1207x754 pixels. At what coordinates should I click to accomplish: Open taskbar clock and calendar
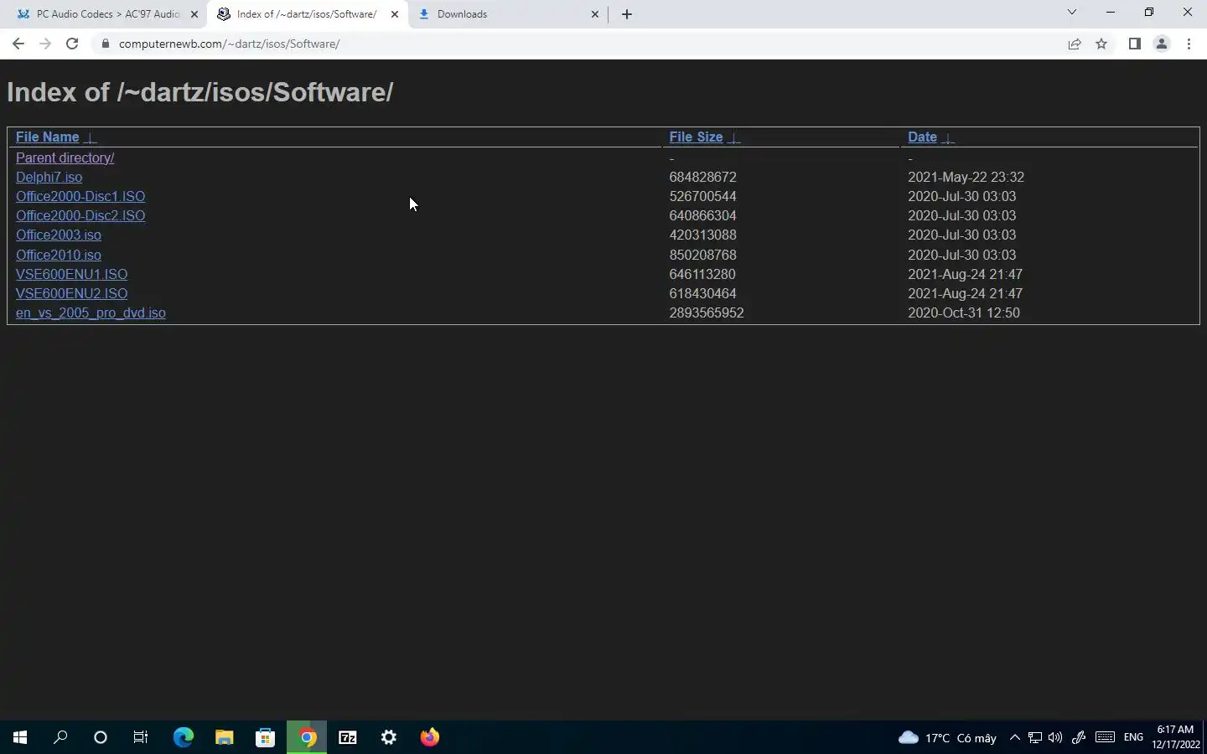click(x=1175, y=737)
